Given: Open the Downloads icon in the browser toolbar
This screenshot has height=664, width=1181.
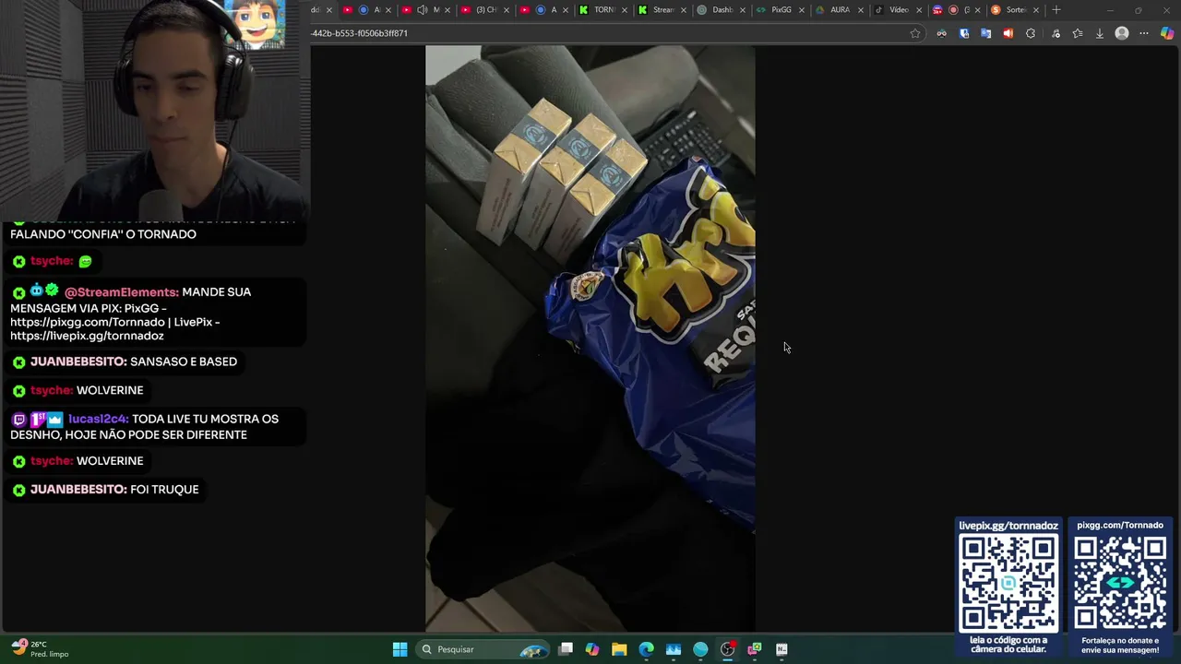Looking at the screenshot, I should point(1099,33).
